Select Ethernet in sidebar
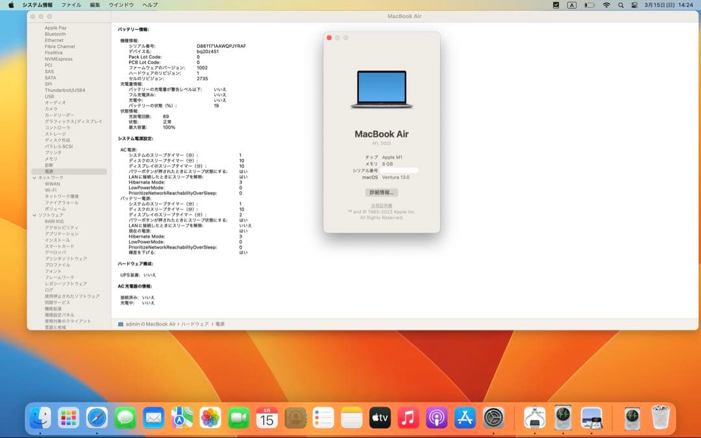The width and height of the screenshot is (701, 438). [x=54, y=40]
